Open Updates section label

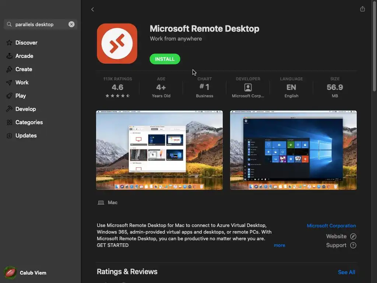click(x=26, y=136)
